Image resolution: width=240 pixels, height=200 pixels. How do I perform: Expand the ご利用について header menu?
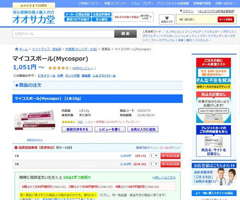pos(89,3)
